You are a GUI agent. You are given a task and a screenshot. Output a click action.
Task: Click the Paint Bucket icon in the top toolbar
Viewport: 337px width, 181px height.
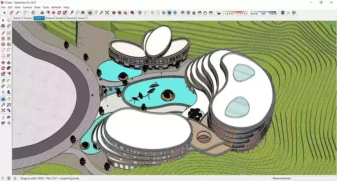pyautogui.click(x=83, y=12)
